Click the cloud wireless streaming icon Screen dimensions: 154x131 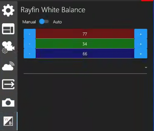pos(8,66)
